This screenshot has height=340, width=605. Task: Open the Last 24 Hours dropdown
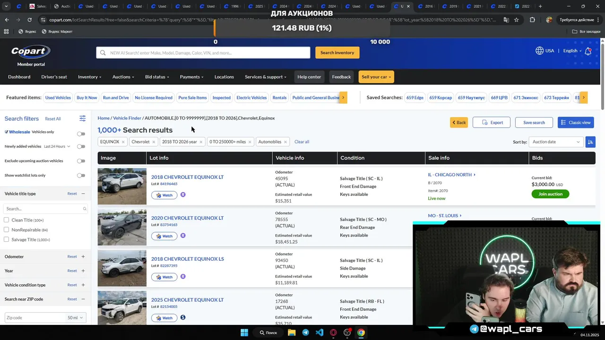[x=57, y=146]
